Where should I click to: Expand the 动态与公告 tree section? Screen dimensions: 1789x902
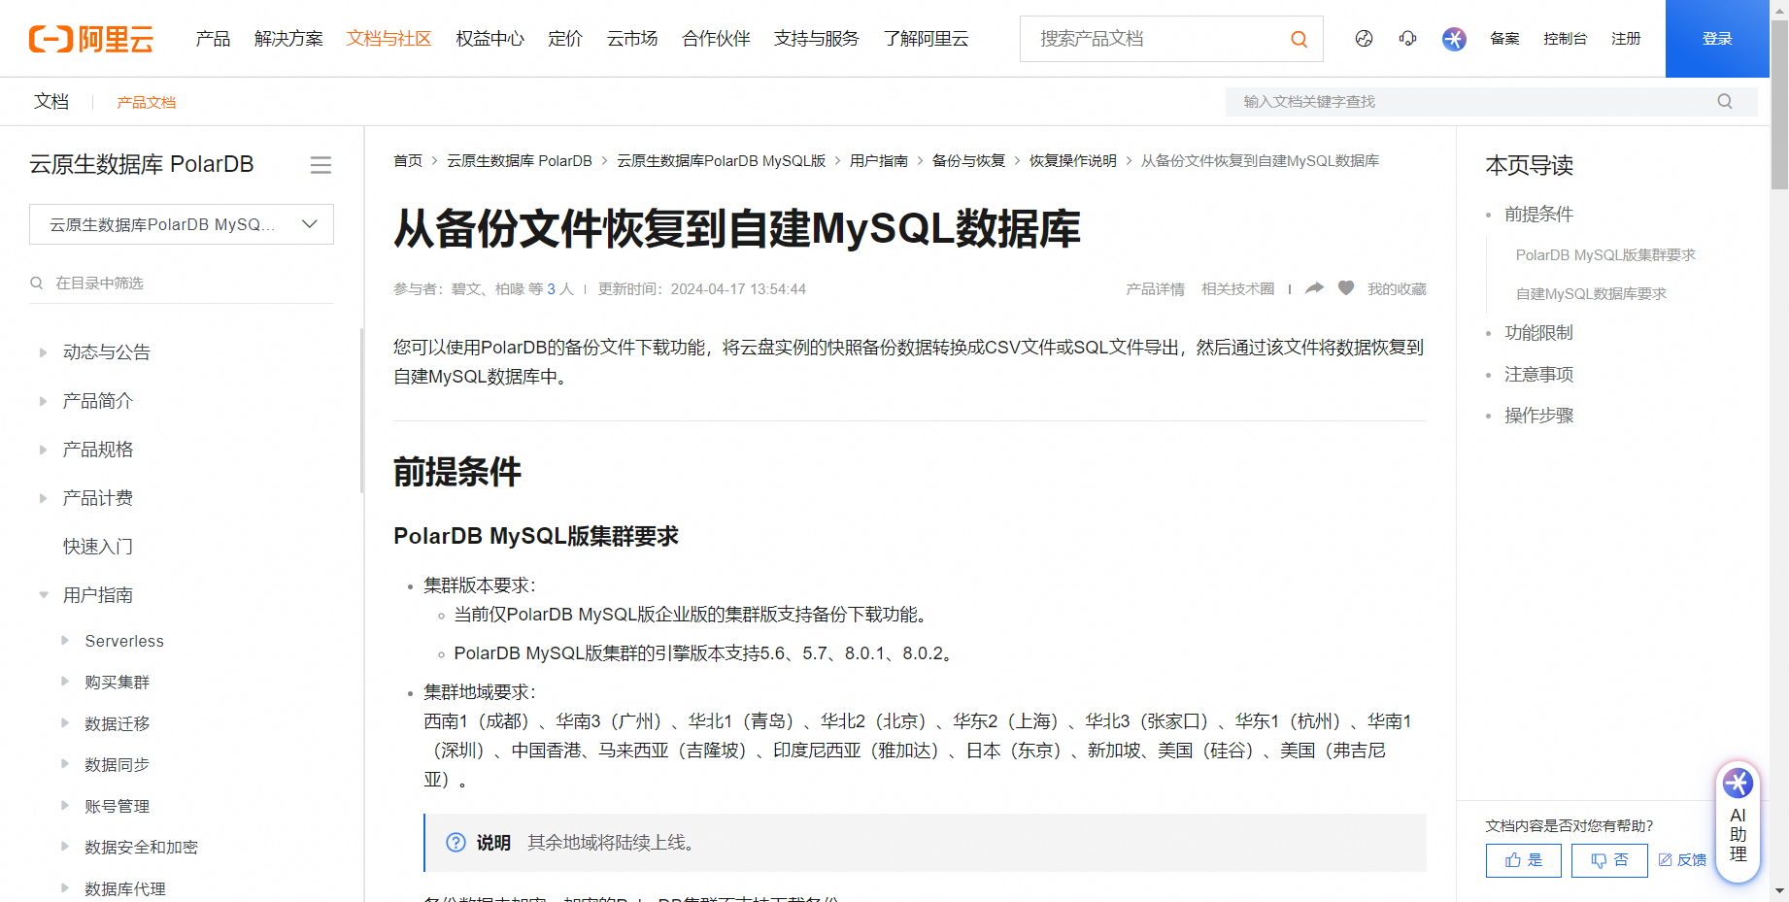[43, 352]
